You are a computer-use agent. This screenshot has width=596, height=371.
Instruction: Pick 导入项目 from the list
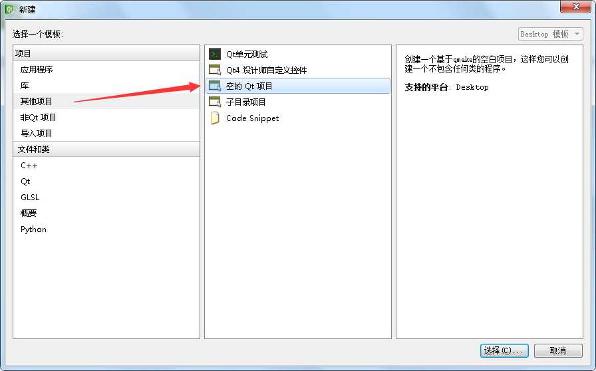pyautogui.click(x=106, y=134)
